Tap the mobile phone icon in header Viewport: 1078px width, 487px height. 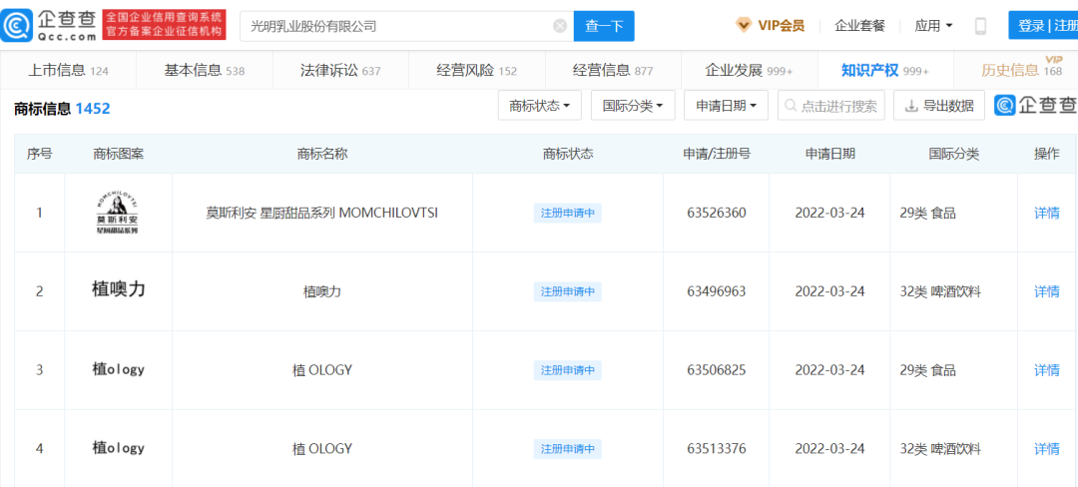click(980, 26)
